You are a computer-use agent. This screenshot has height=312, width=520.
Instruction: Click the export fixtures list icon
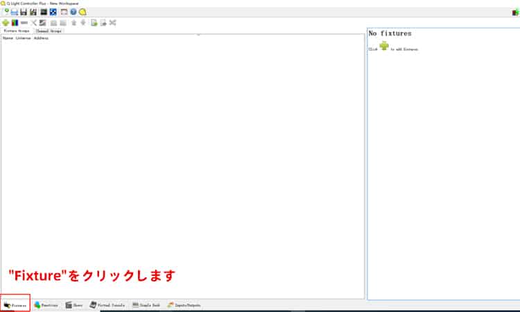click(103, 23)
